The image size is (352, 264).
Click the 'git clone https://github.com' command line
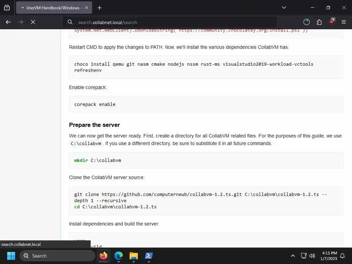pyautogui.click(x=200, y=195)
